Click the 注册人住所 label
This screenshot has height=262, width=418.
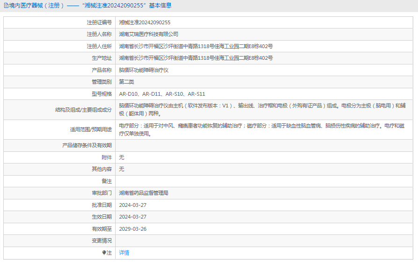pyautogui.click(x=99, y=46)
